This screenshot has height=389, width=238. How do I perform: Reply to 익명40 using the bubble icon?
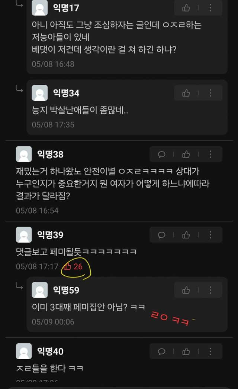click(x=161, y=351)
